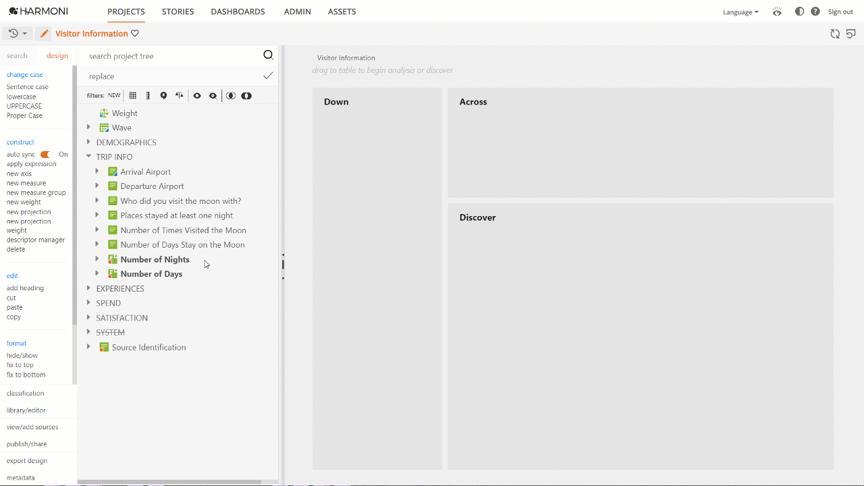The width and height of the screenshot is (864, 486).
Task: Click the accessibility eye icon in header
Action: coord(777,11)
